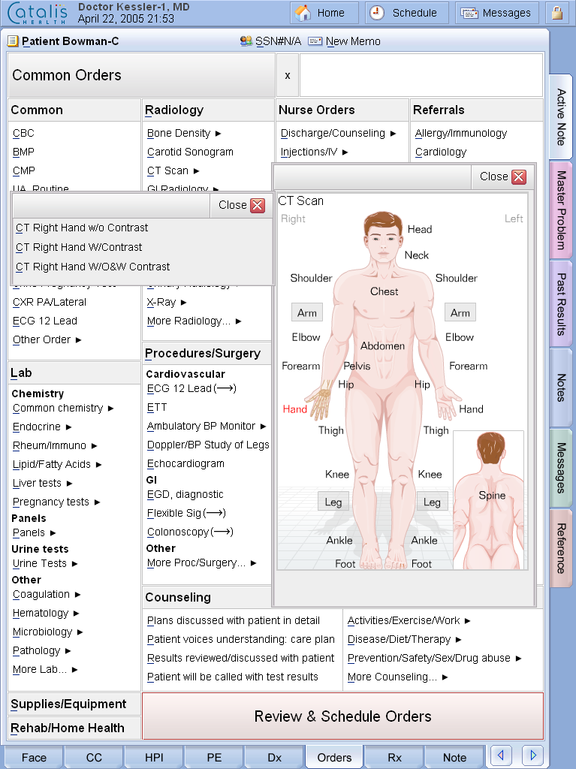Switch to the Dx tab
The height and width of the screenshot is (769, 576).
tap(274, 757)
